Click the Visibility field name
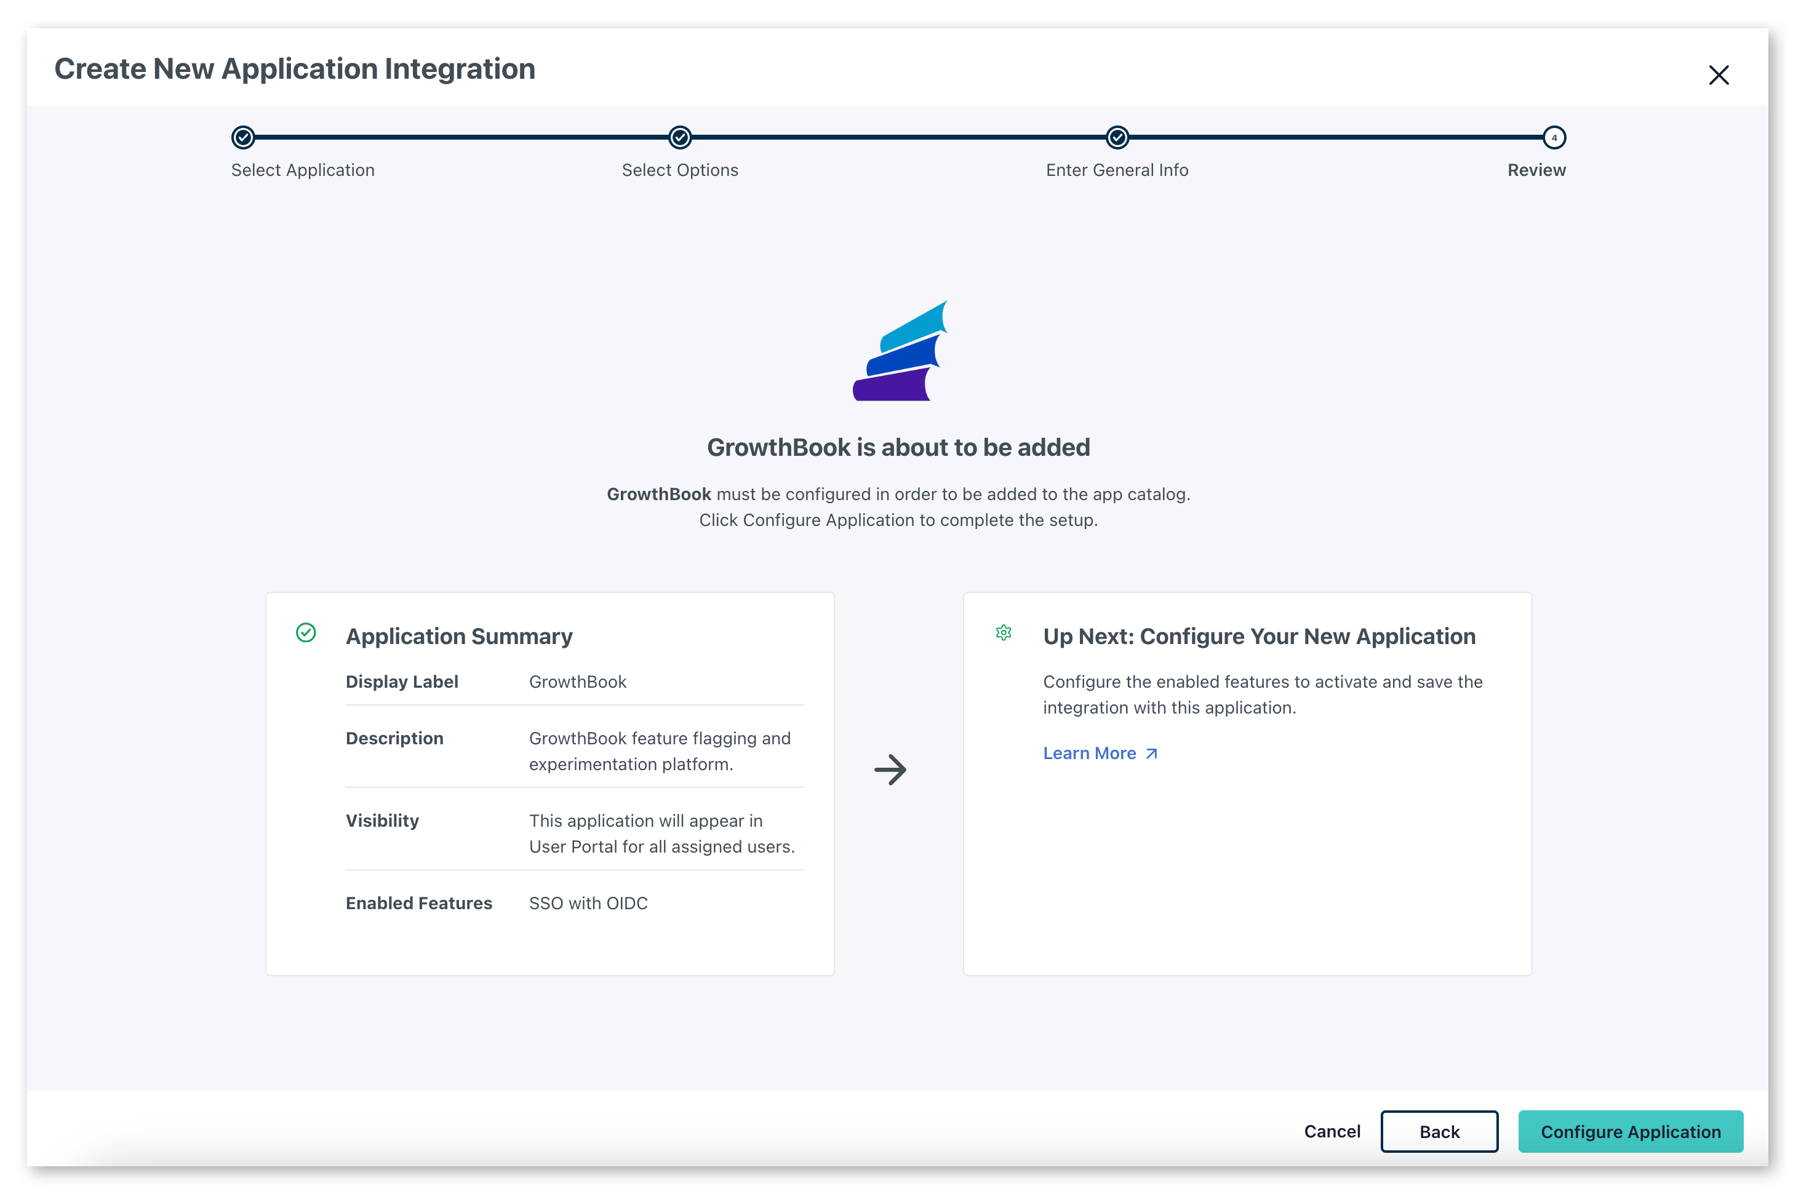 382,820
